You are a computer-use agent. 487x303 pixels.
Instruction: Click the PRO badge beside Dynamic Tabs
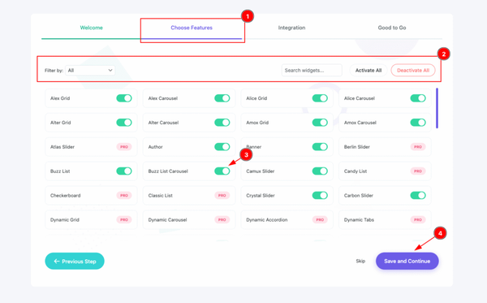(x=418, y=219)
